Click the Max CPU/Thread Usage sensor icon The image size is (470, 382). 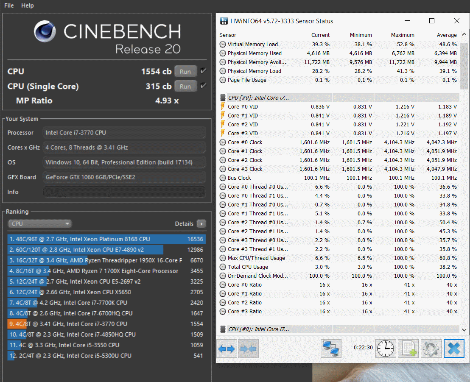click(x=223, y=258)
